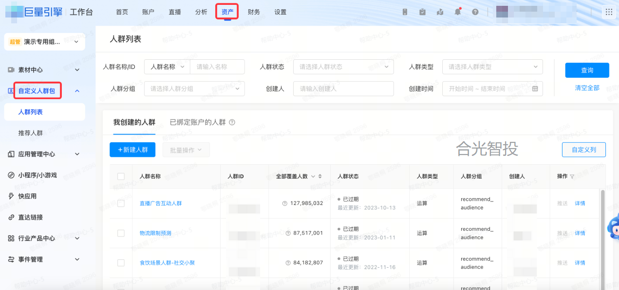Click calendar icon in 创建时间 field
Screen dimensions: 619x290
click(535, 88)
